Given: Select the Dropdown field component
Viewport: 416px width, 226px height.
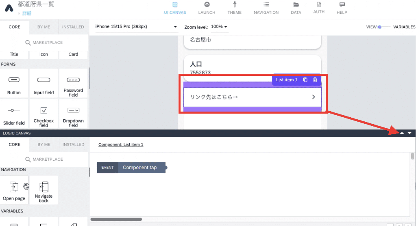Looking at the screenshot, I should [x=73, y=114].
